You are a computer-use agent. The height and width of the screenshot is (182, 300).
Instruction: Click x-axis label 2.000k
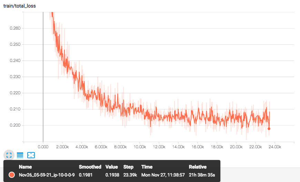coord(62,147)
